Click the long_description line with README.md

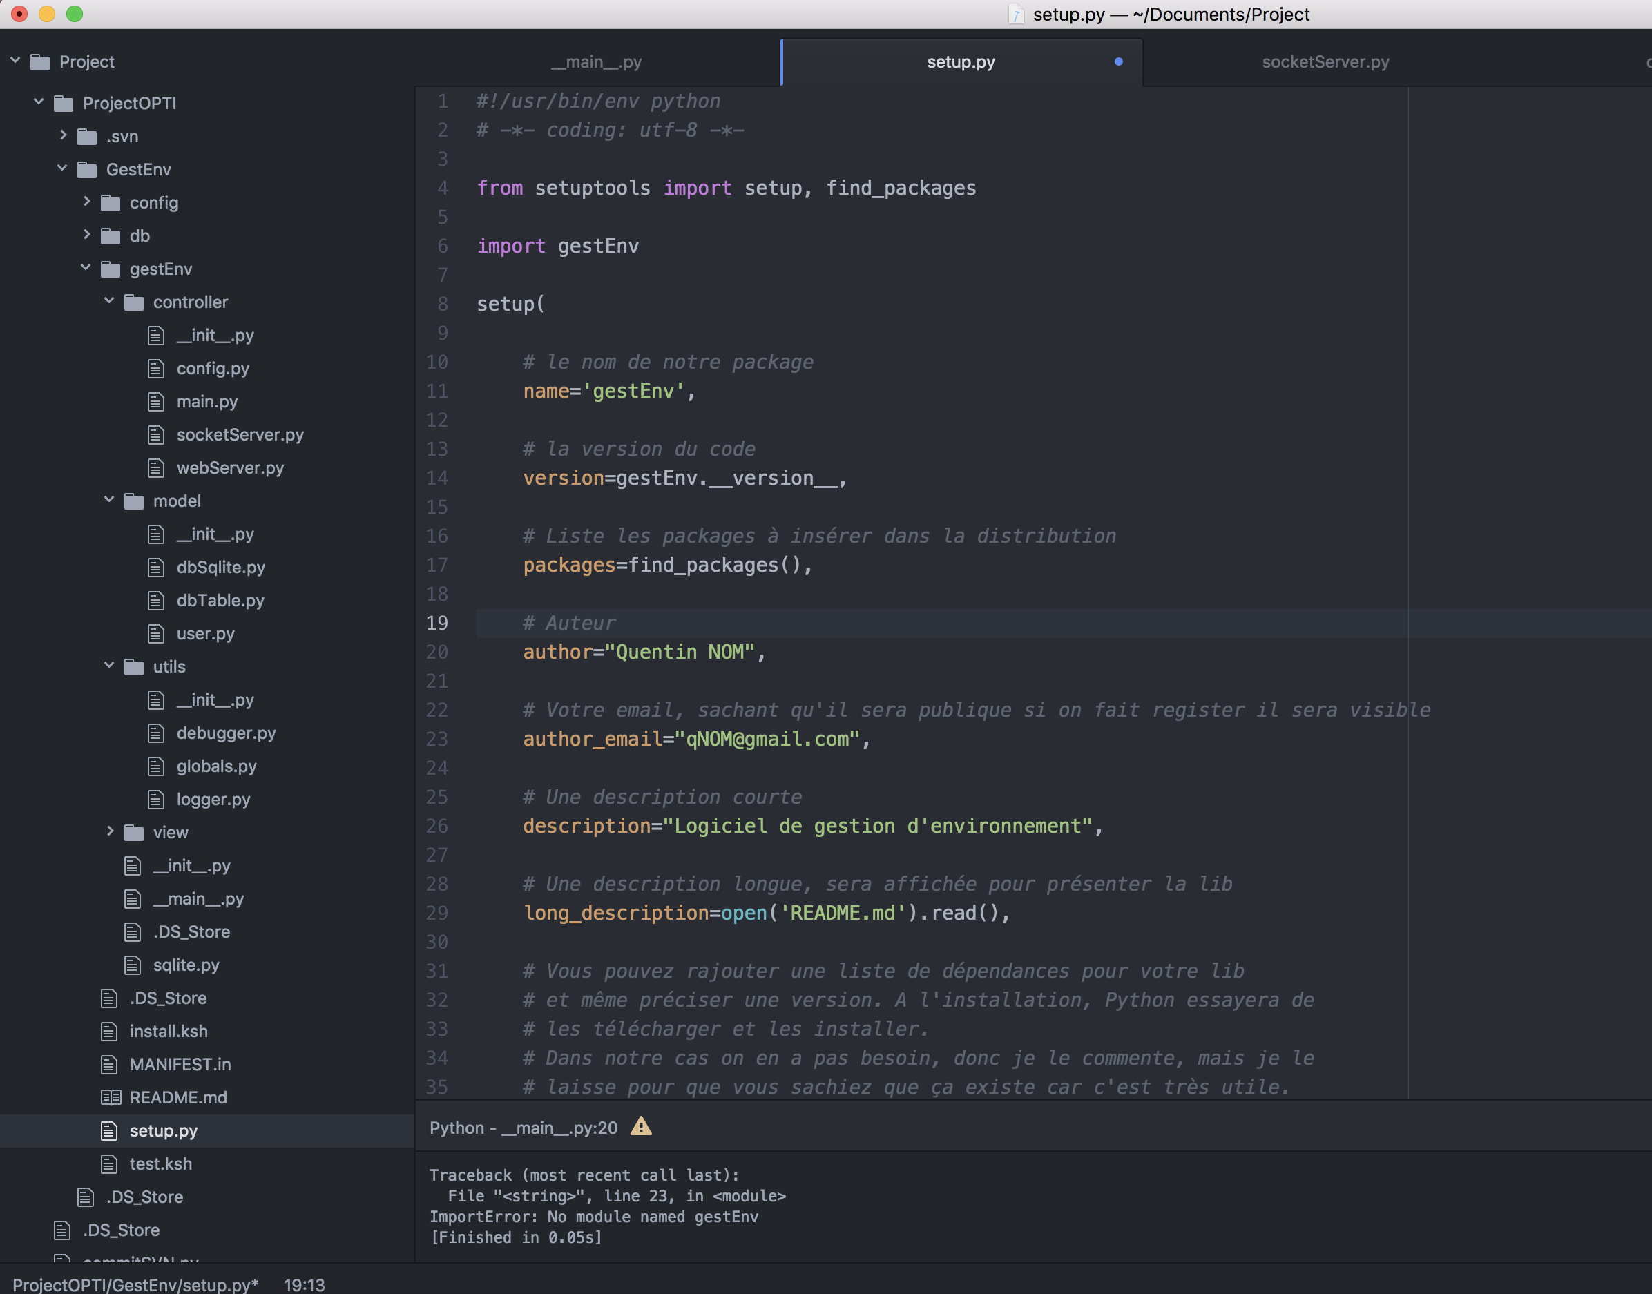(x=767, y=913)
